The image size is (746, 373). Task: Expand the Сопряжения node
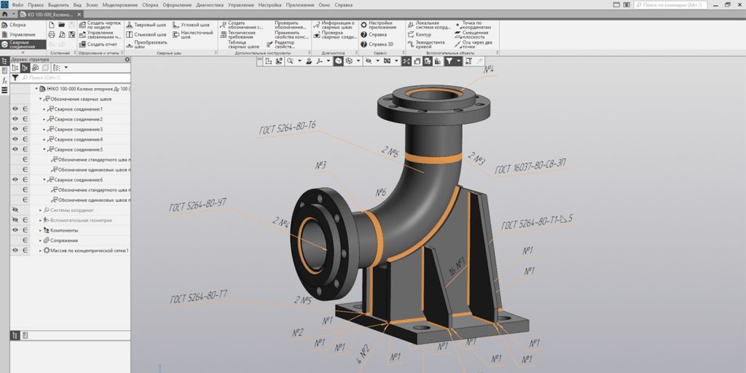(x=41, y=240)
